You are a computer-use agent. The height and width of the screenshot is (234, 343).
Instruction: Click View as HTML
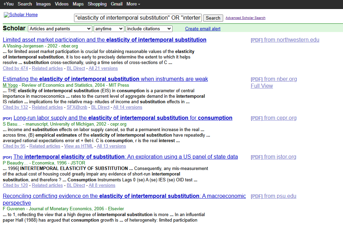[79, 146]
